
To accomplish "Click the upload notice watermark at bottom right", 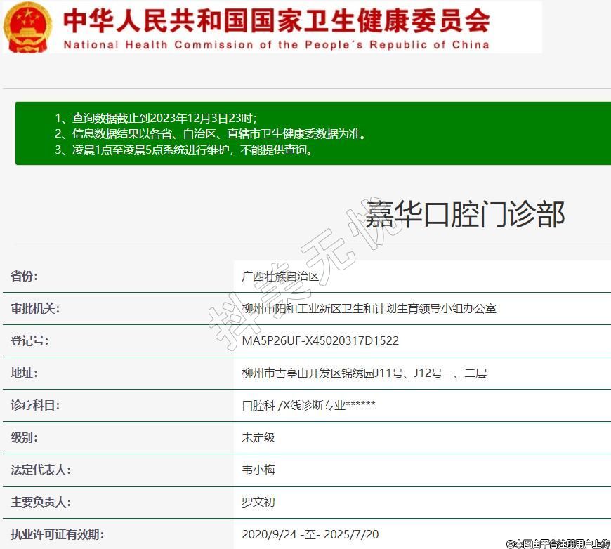I will [558, 543].
